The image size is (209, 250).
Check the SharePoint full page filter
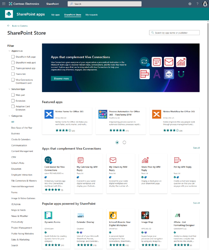13,57
